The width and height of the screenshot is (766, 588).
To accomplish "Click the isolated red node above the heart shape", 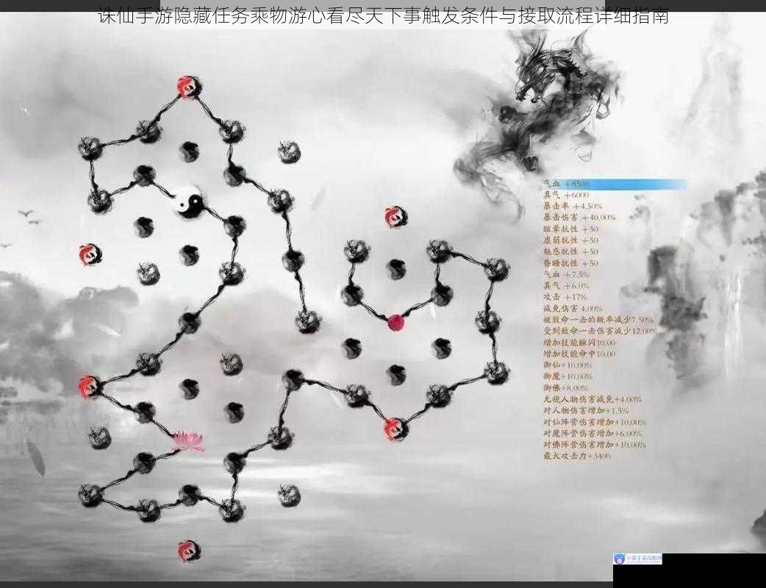I will (x=395, y=217).
